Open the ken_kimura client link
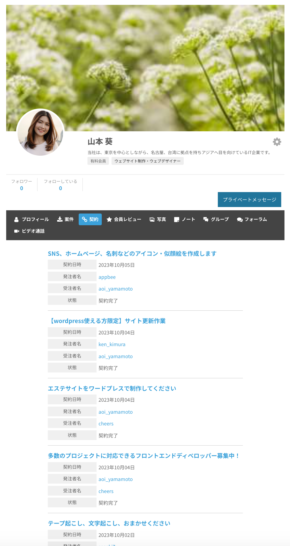 click(112, 344)
